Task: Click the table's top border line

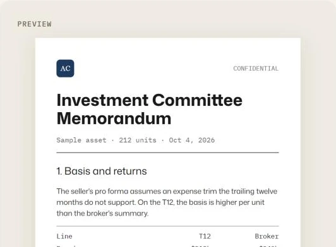Action: 167,226
